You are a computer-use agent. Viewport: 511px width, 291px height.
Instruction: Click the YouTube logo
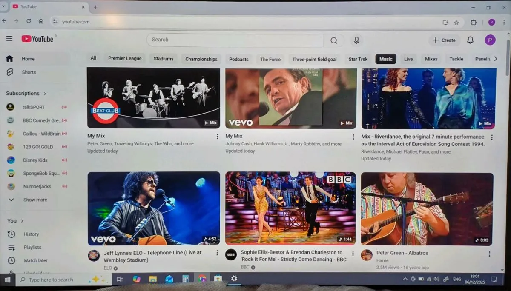point(37,39)
